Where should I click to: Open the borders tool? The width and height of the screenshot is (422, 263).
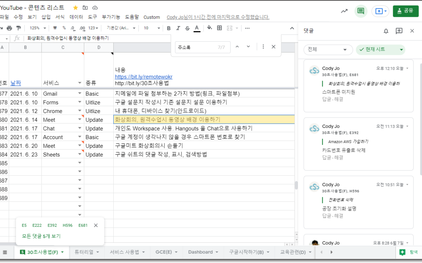220,28
